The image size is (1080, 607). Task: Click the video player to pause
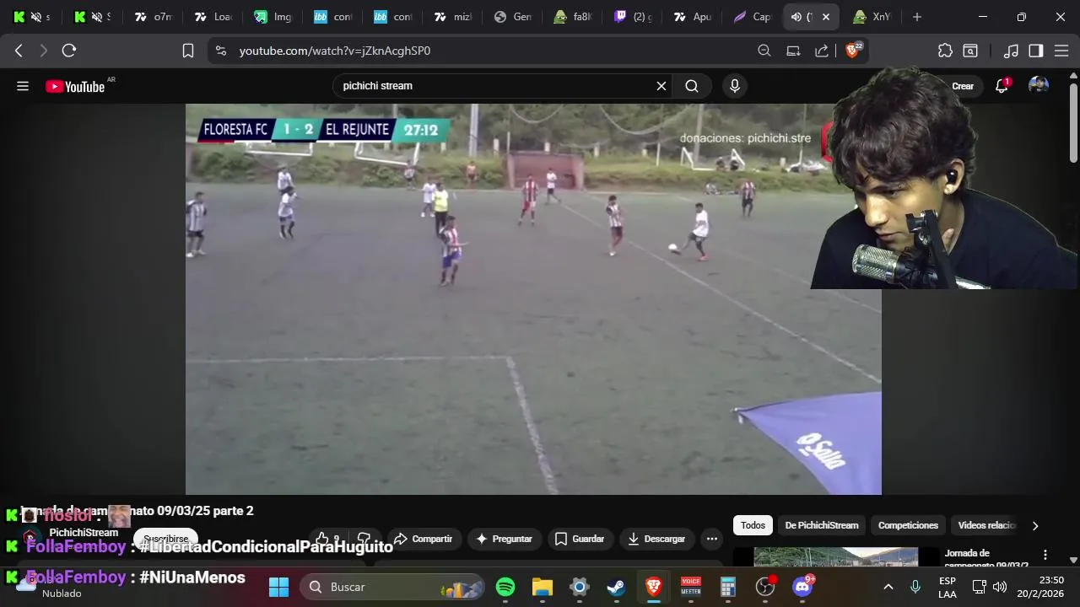[x=533, y=299]
